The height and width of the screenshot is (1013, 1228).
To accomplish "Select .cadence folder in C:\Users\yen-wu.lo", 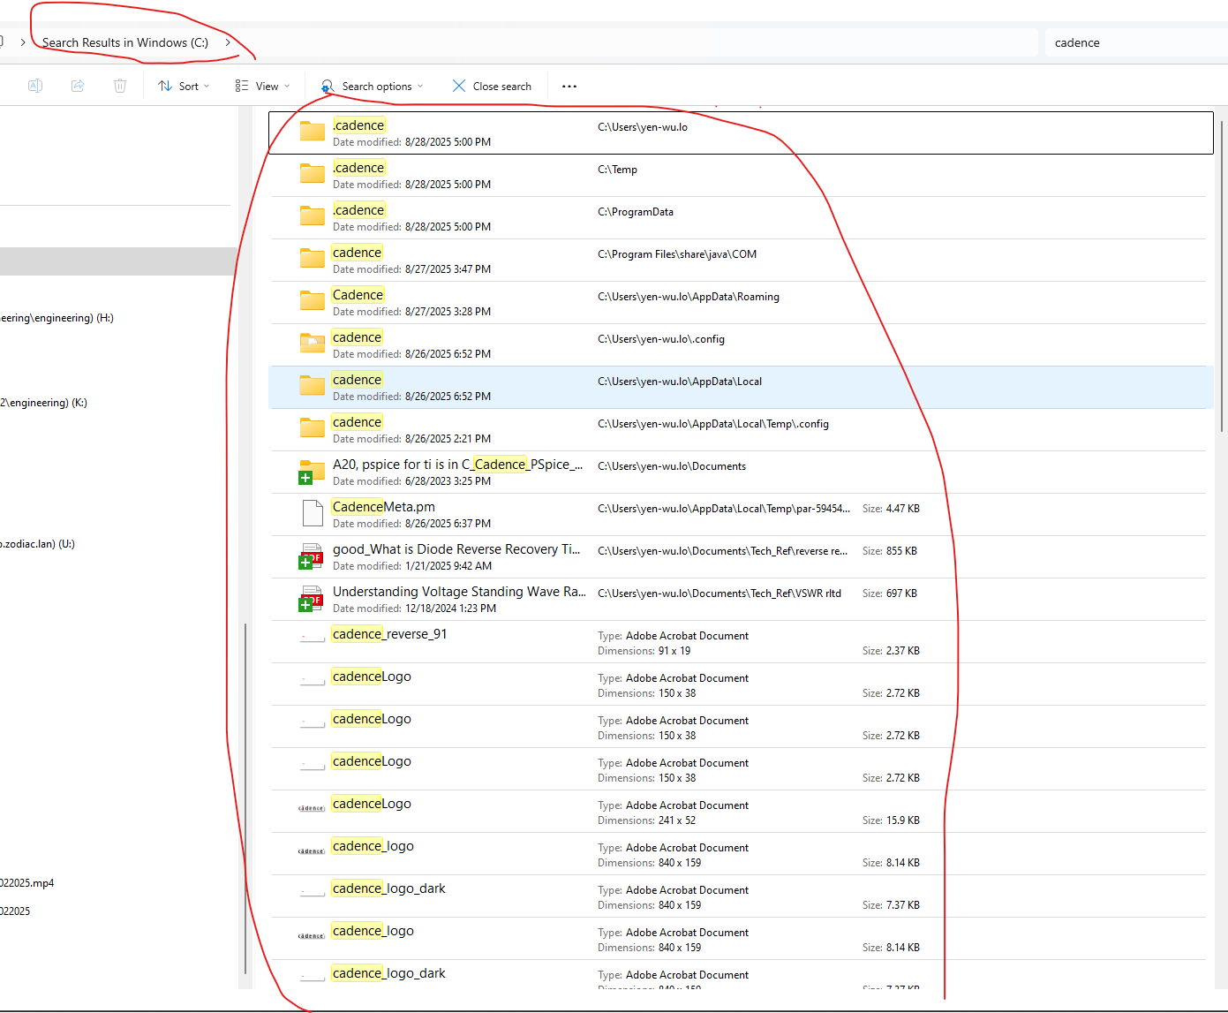I will click(x=741, y=132).
